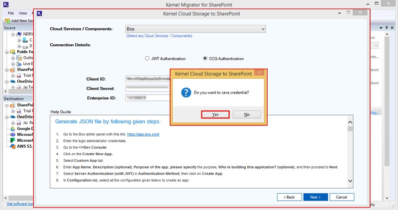
Task: Click the Google Drive icon in Destination tree
Action: coord(13,129)
